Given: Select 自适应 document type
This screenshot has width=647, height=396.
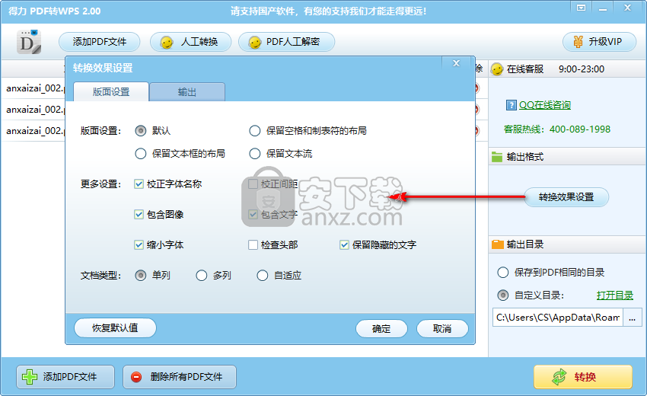Looking at the screenshot, I should [263, 276].
